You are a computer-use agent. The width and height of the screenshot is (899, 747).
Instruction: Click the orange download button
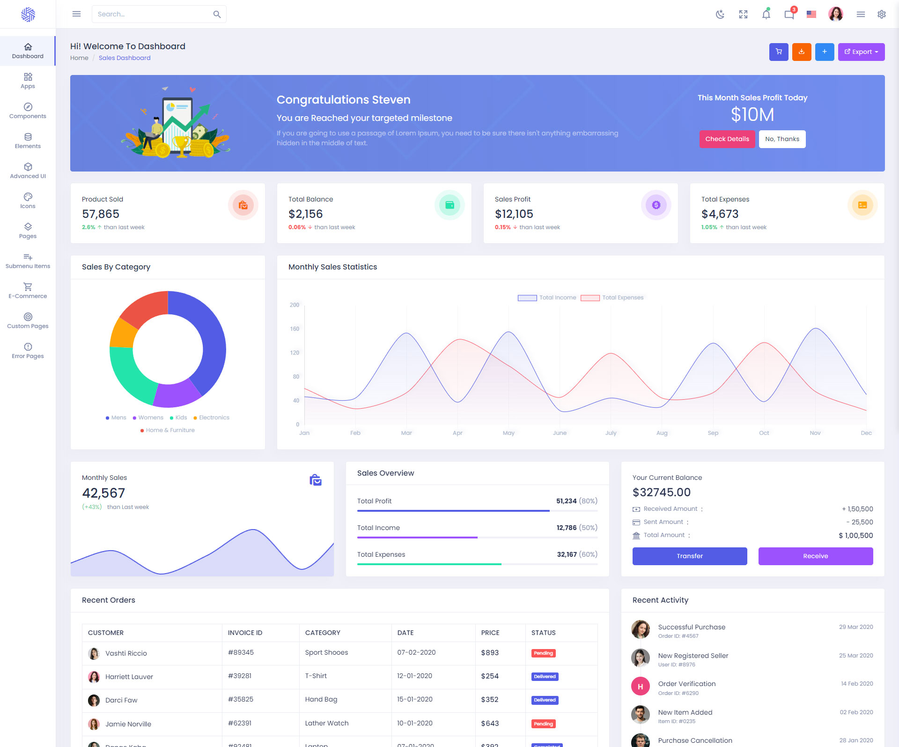click(x=802, y=52)
